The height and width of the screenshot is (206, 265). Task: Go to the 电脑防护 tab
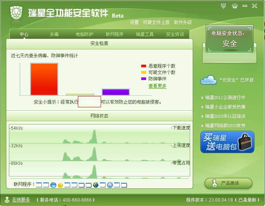(x=84, y=34)
